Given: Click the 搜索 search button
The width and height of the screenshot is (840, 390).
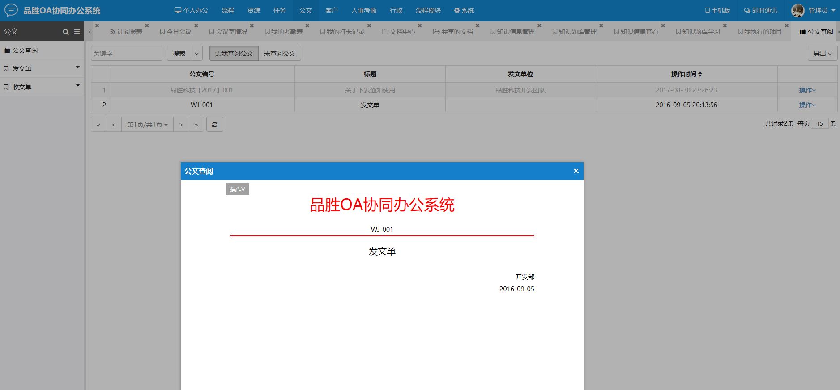Looking at the screenshot, I should (x=179, y=54).
